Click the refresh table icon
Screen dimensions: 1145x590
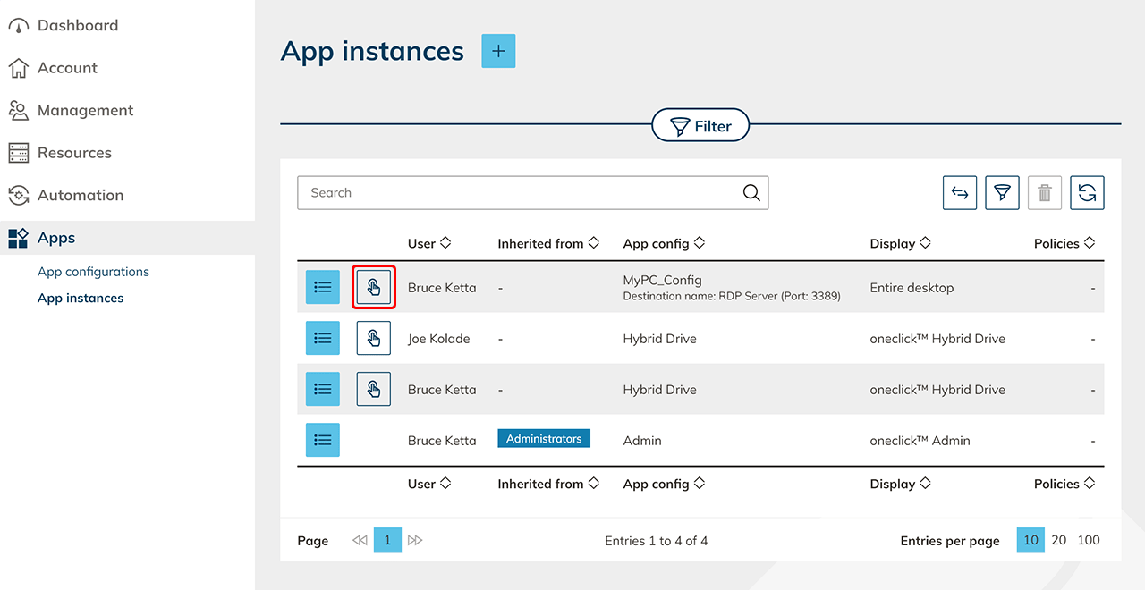(x=1087, y=193)
